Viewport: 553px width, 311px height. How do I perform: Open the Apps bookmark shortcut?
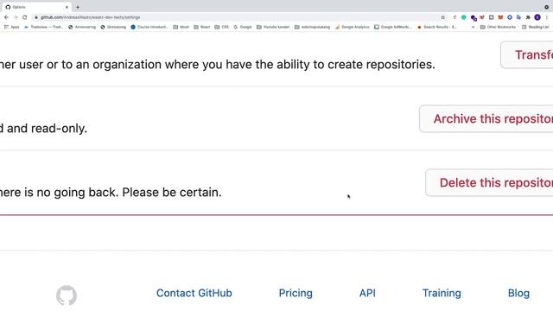[x=11, y=27]
